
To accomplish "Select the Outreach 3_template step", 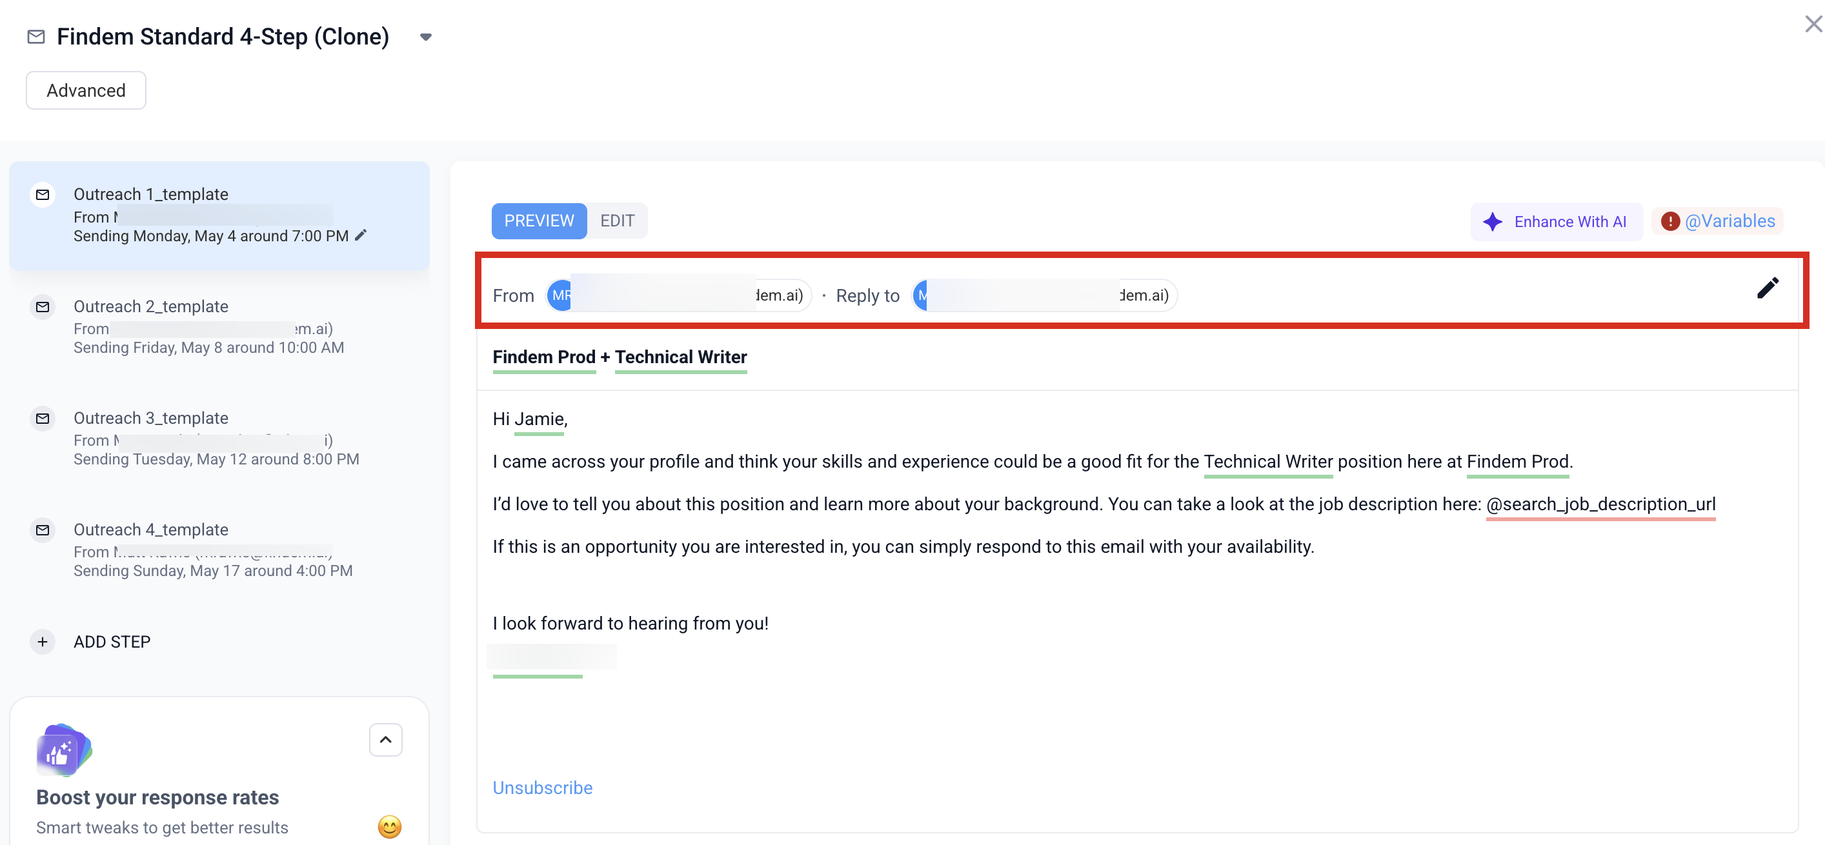I will coord(219,439).
